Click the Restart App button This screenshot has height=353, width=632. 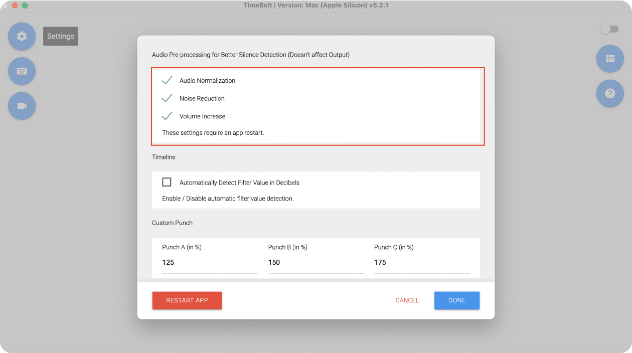(187, 300)
